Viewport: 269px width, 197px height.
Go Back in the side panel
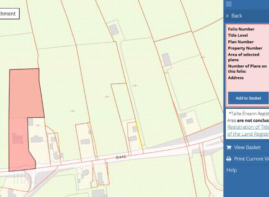(x=237, y=16)
